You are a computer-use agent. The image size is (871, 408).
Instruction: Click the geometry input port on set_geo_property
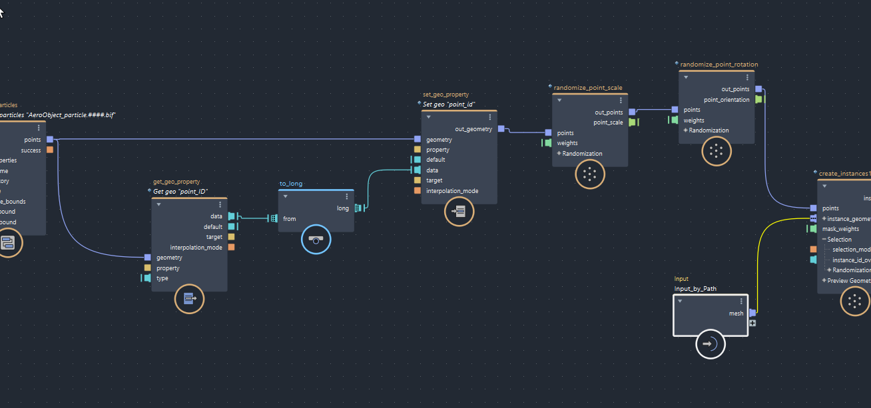click(417, 139)
